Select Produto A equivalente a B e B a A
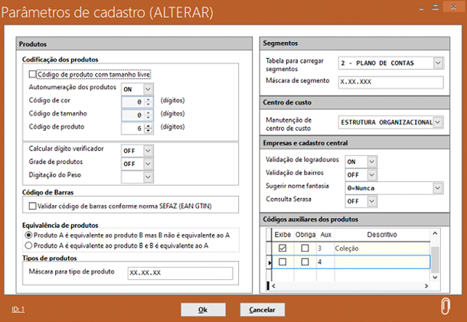467x322 pixels. tap(29, 246)
